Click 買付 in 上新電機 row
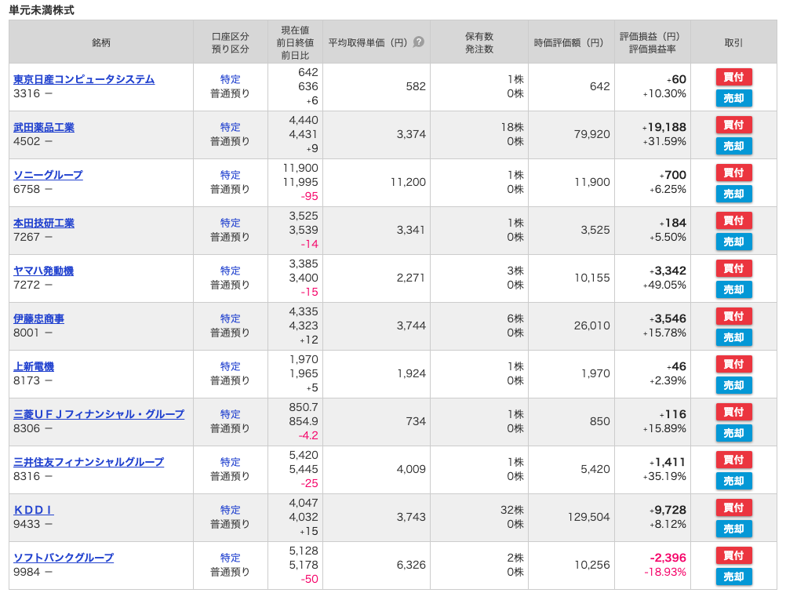 [x=733, y=365]
